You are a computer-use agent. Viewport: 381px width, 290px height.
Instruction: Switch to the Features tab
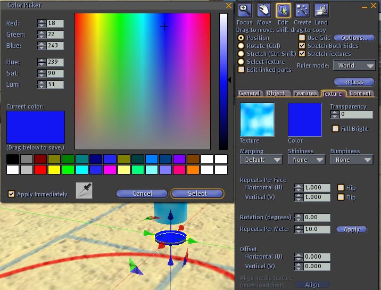coord(305,93)
